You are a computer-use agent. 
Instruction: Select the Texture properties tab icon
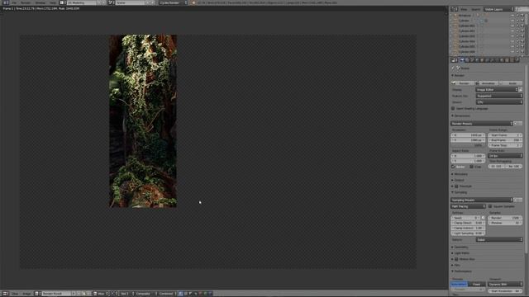tap(508, 60)
